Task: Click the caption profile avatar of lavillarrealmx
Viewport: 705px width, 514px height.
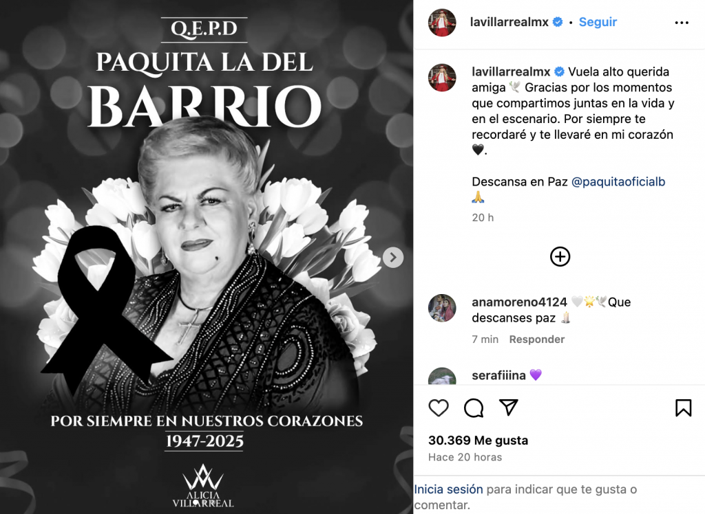Action: click(442, 78)
